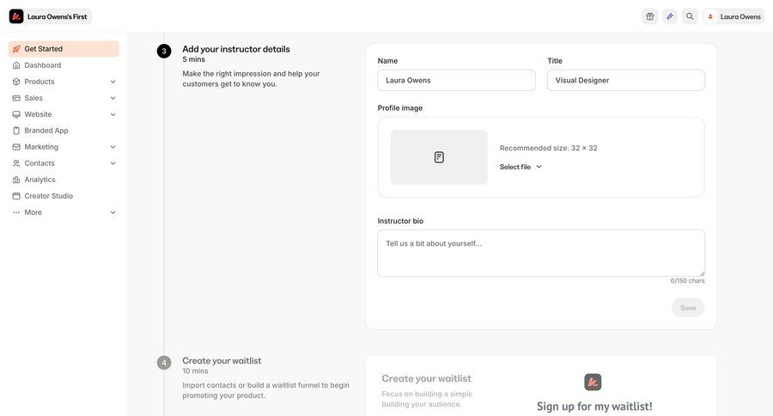Image resolution: width=773 pixels, height=416 pixels.
Task: Open the AI sparkle assistant icon
Action: (x=670, y=16)
